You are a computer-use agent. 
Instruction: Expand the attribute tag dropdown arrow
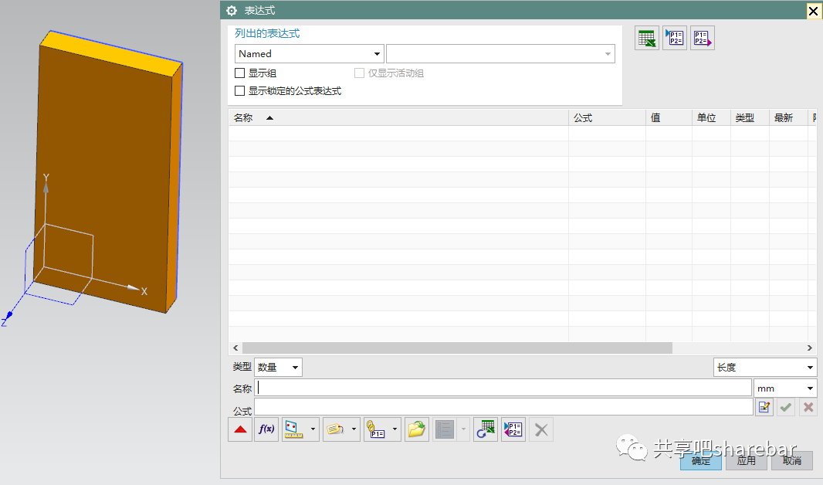pos(354,429)
